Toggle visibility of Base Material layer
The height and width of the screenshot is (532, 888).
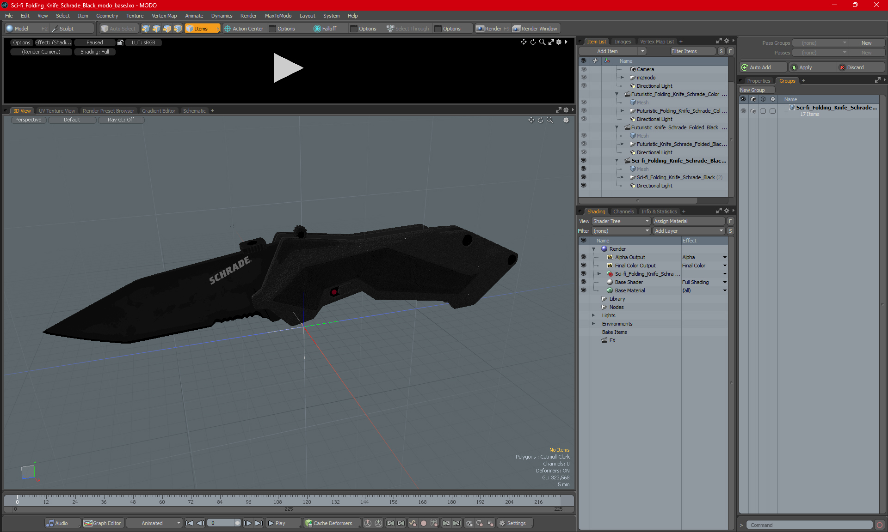coord(583,290)
